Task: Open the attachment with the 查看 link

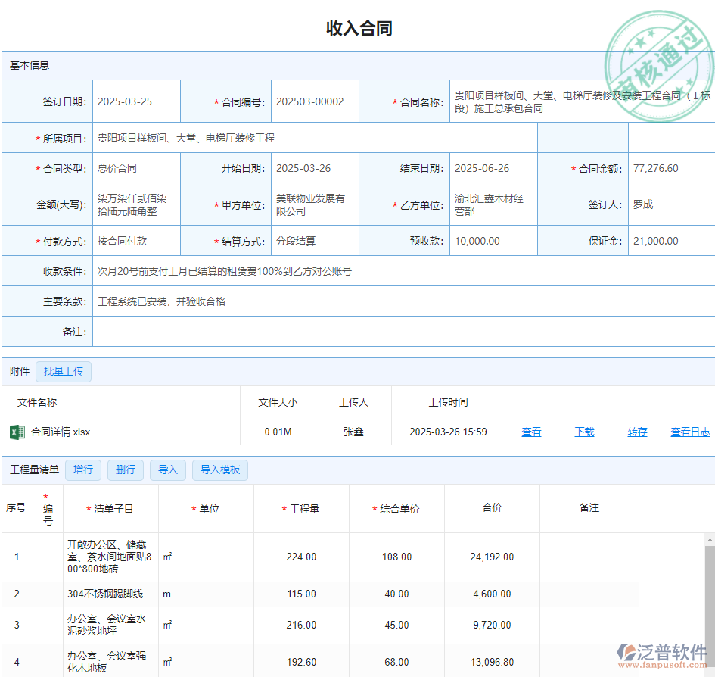Action: click(x=531, y=432)
